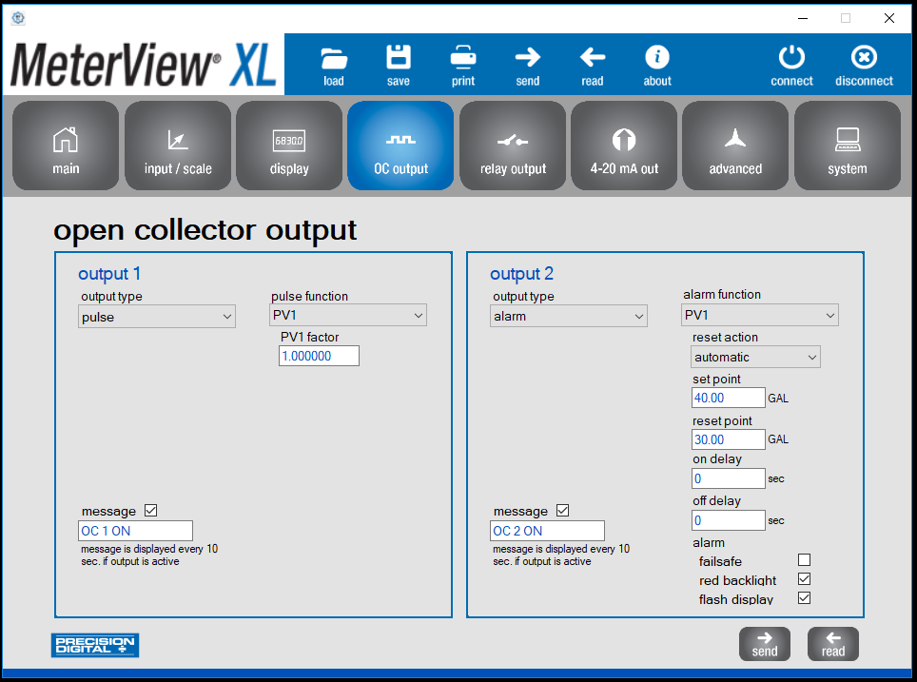Screen dimensions: 917x682
Task: Toggle the flash display checkbox
Action: coord(804,597)
